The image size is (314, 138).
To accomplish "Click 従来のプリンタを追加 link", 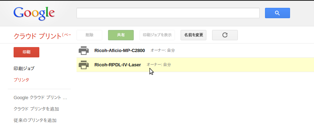I will tap(35, 121).
